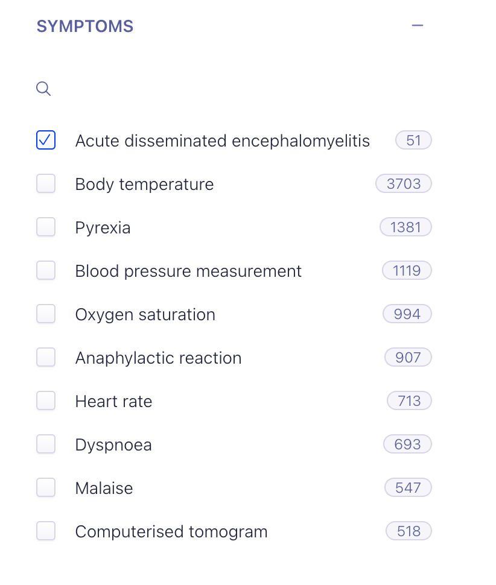Click the 3703 count badge
The image size is (496, 585).
pos(404,184)
